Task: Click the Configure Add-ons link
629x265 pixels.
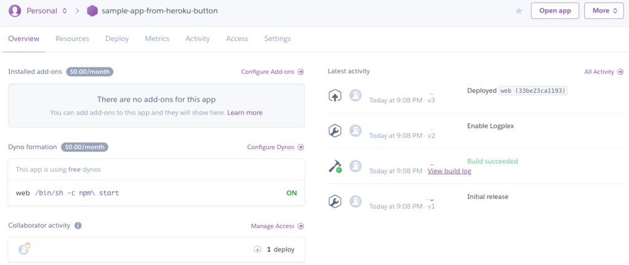Action: [x=272, y=72]
